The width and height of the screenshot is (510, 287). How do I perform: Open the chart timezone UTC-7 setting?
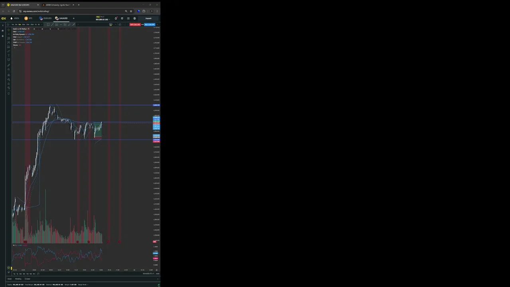149,273
